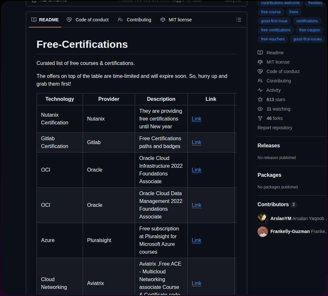The width and height of the screenshot is (328, 296).
Task: Select the freee topic tag
Action: tap(293, 12)
